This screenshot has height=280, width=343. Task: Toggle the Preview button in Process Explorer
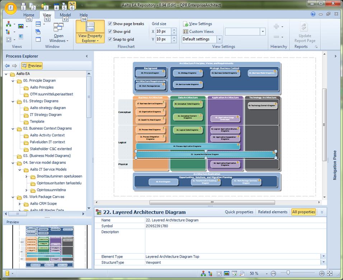(x=32, y=66)
